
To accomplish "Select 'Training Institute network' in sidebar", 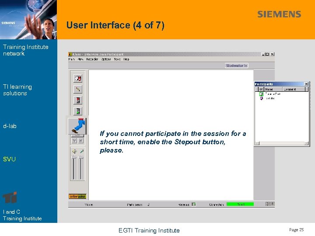I will 26,50.
